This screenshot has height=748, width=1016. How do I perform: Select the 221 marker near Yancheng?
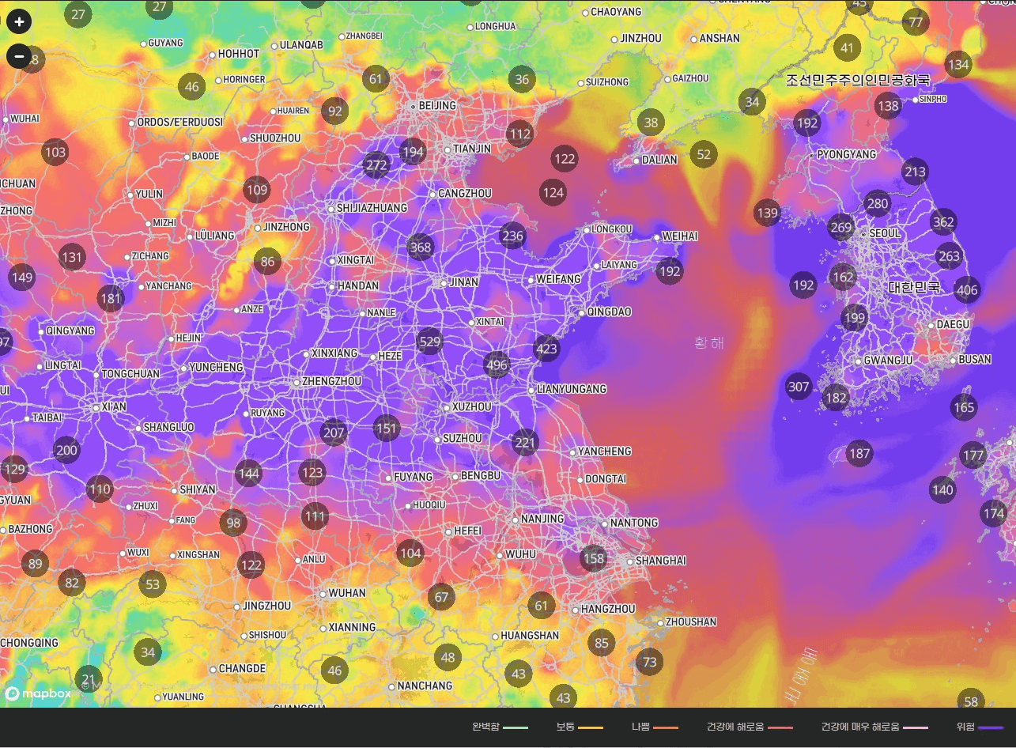[x=525, y=443]
